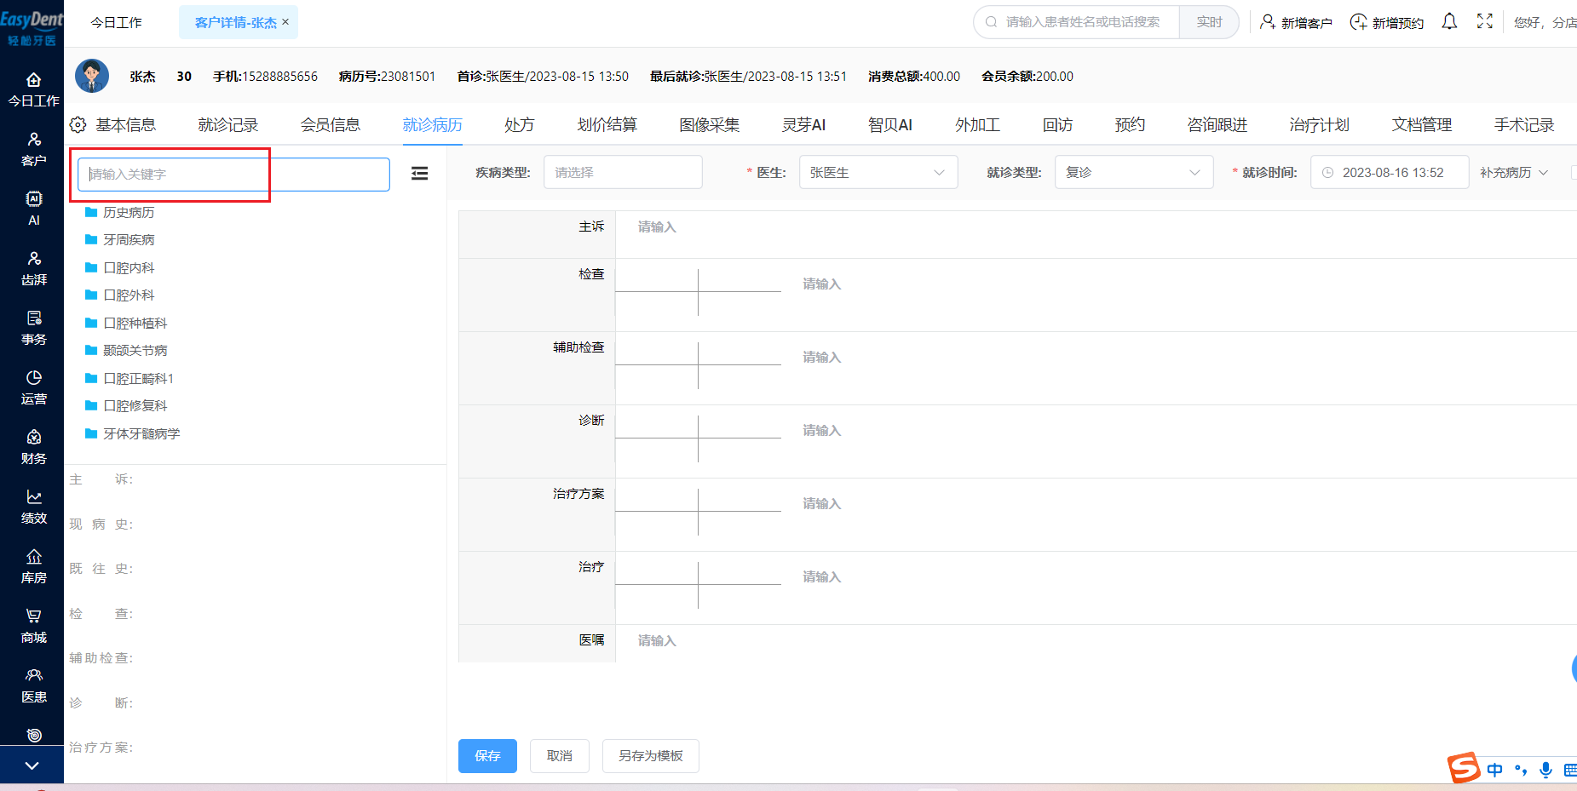Expand the 历史病历 folder
Screen dimensions: 1577x791
pos(120,212)
